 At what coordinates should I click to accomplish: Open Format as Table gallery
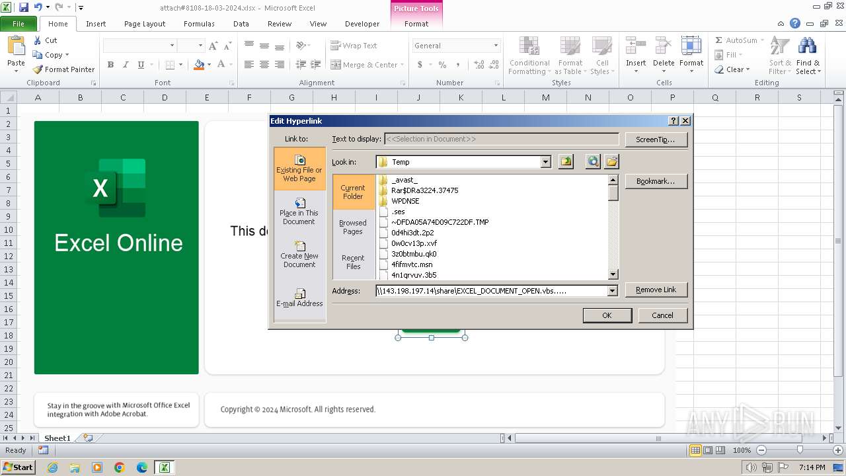570,56
